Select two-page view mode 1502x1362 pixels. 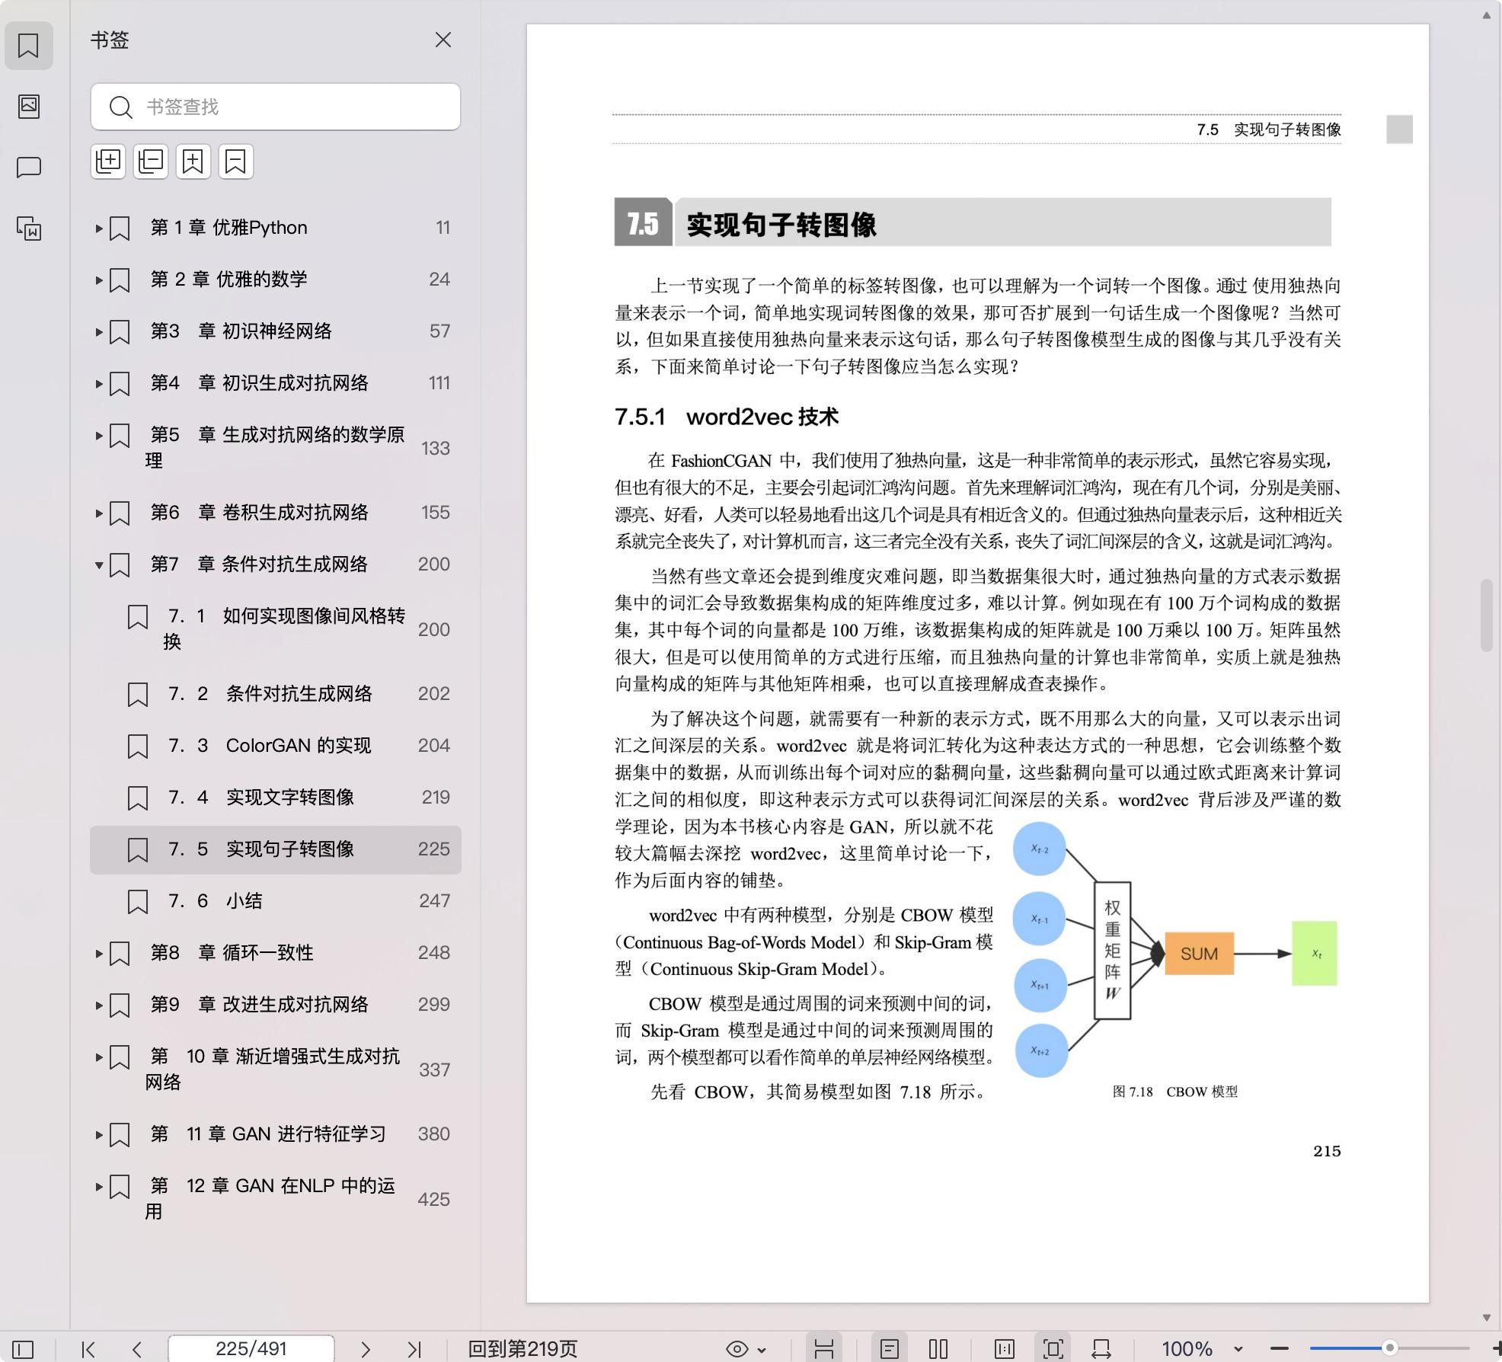pyautogui.click(x=938, y=1349)
